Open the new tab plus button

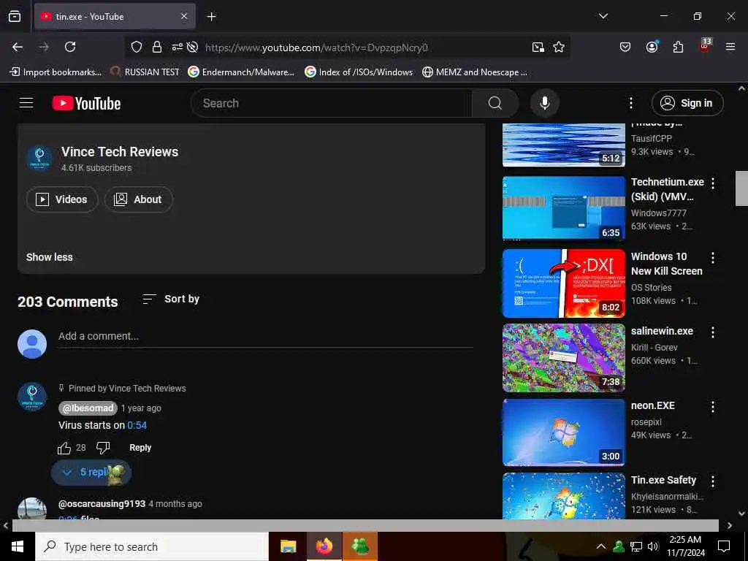(211, 17)
